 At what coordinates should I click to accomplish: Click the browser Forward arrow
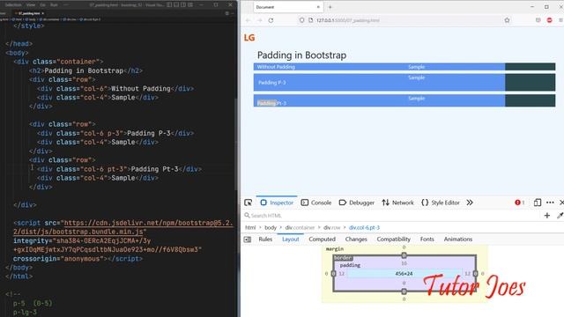260,20
